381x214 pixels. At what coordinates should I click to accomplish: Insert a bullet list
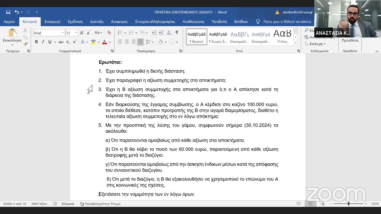[x=120, y=33]
